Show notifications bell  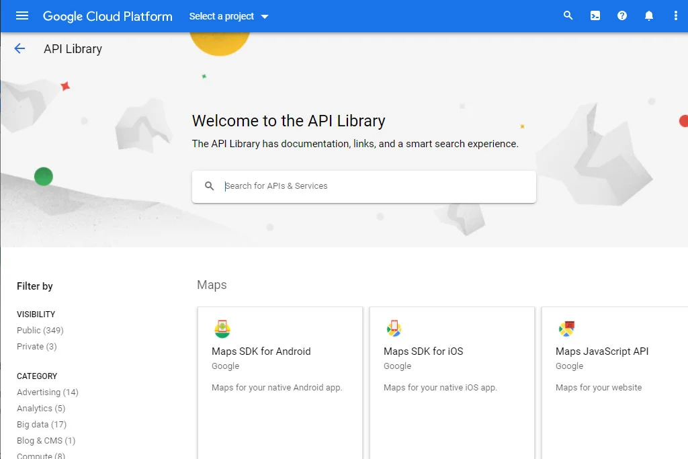[x=649, y=16]
